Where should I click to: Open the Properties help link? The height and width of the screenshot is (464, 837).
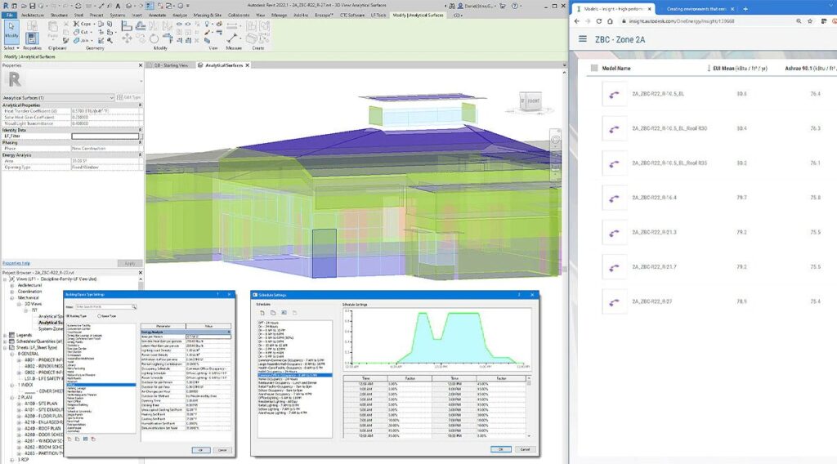16,263
